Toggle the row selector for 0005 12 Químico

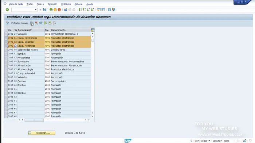pyautogui.click(x=6, y=81)
